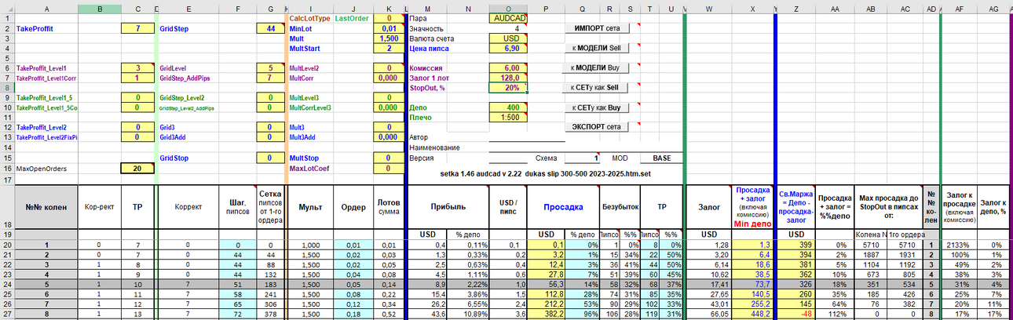This screenshot has width=1013, height=320.
Task: Click the Значность label cell
Action: 428,28
